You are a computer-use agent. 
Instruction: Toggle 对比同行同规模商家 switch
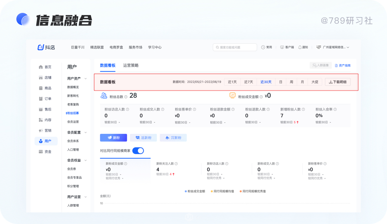[x=138, y=151]
